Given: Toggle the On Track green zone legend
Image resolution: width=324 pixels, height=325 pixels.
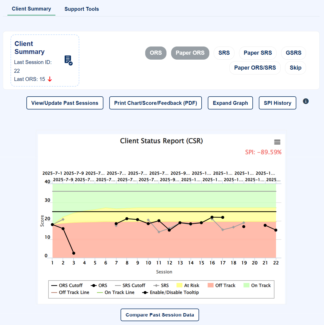Looking at the screenshot, I should (257, 285).
